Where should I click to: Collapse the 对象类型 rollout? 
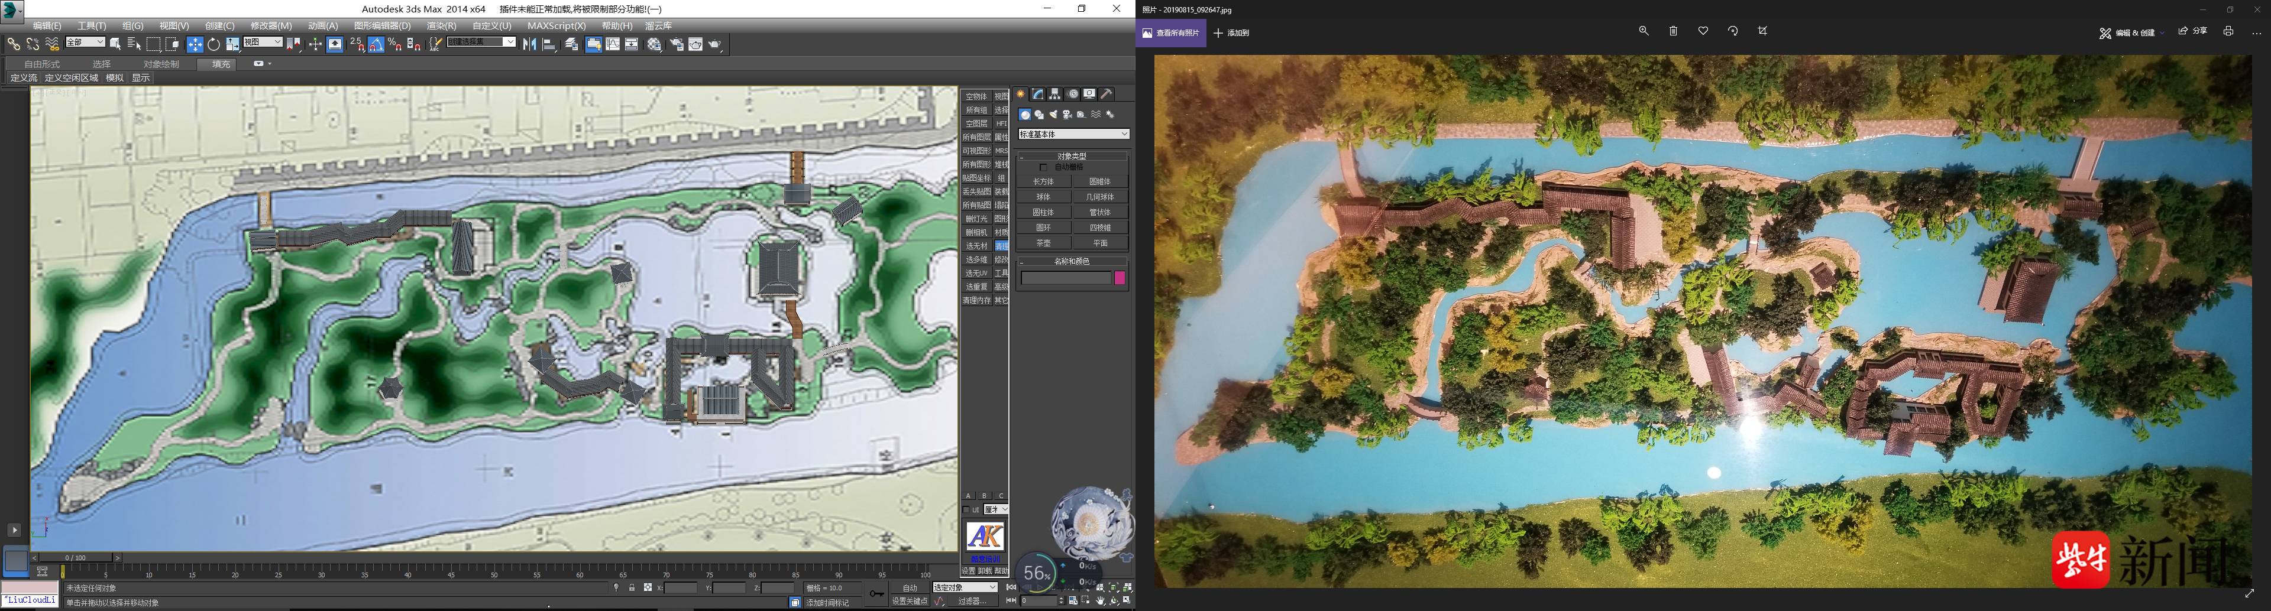click(x=1073, y=156)
